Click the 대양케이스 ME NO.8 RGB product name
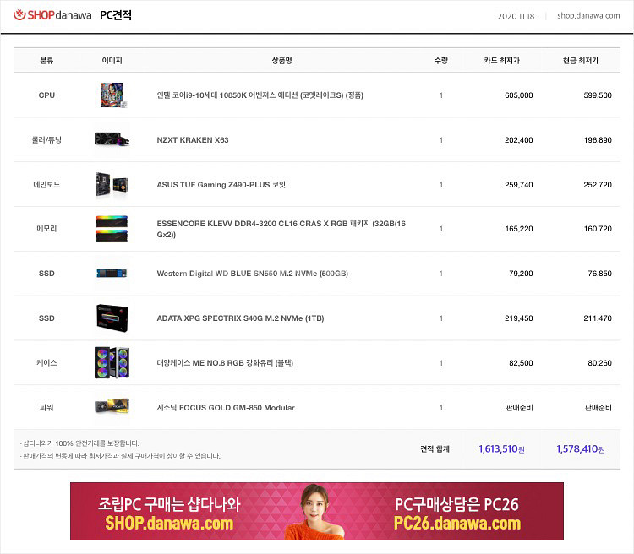The image size is (634, 554). [225, 363]
